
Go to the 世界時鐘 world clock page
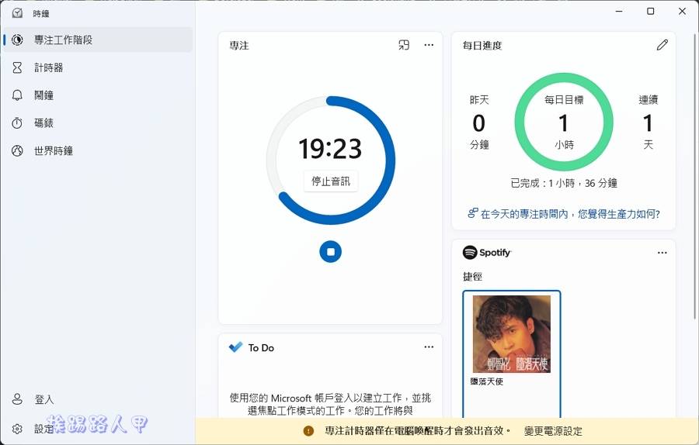click(53, 151)
